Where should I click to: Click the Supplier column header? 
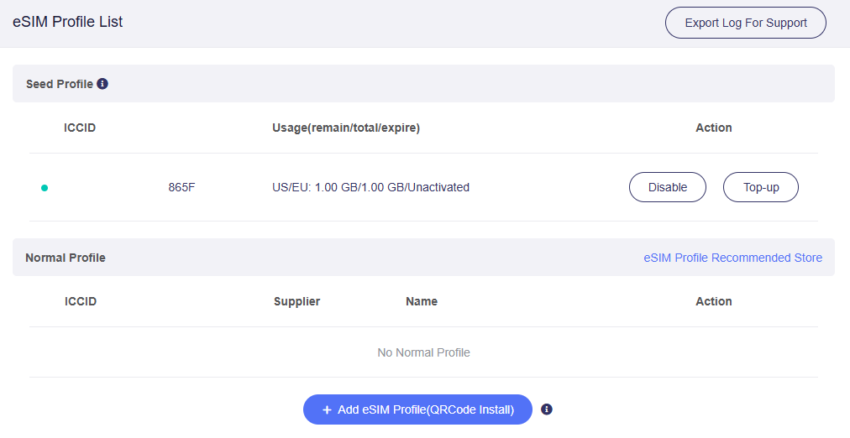click(x=296, y=301)
